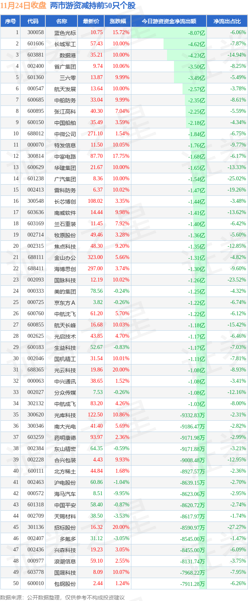
Task: Click the 最新价 column header
Action: coord(91,21)
